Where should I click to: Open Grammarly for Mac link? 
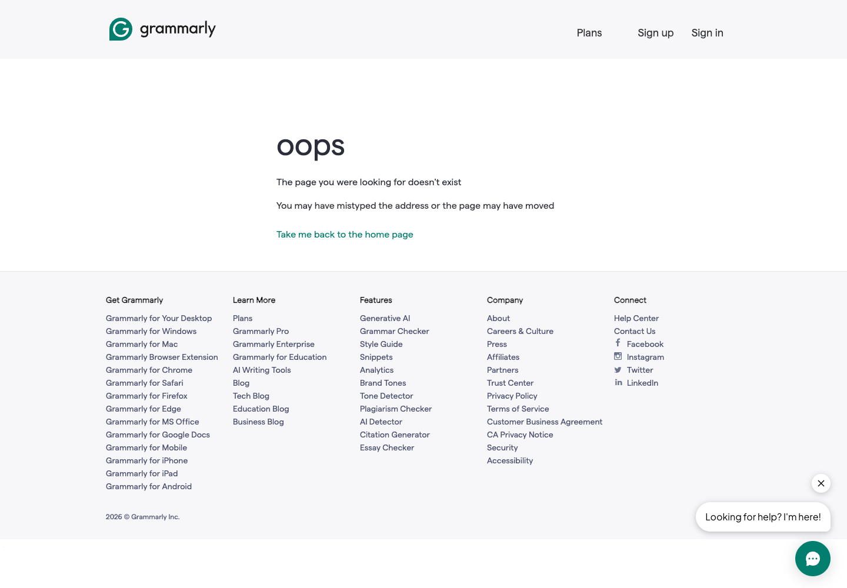coord(142,344)
